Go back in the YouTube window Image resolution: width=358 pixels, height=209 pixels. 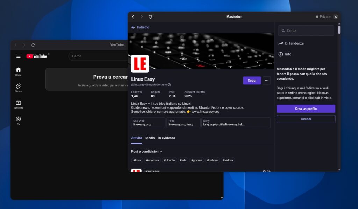[15, 45]
